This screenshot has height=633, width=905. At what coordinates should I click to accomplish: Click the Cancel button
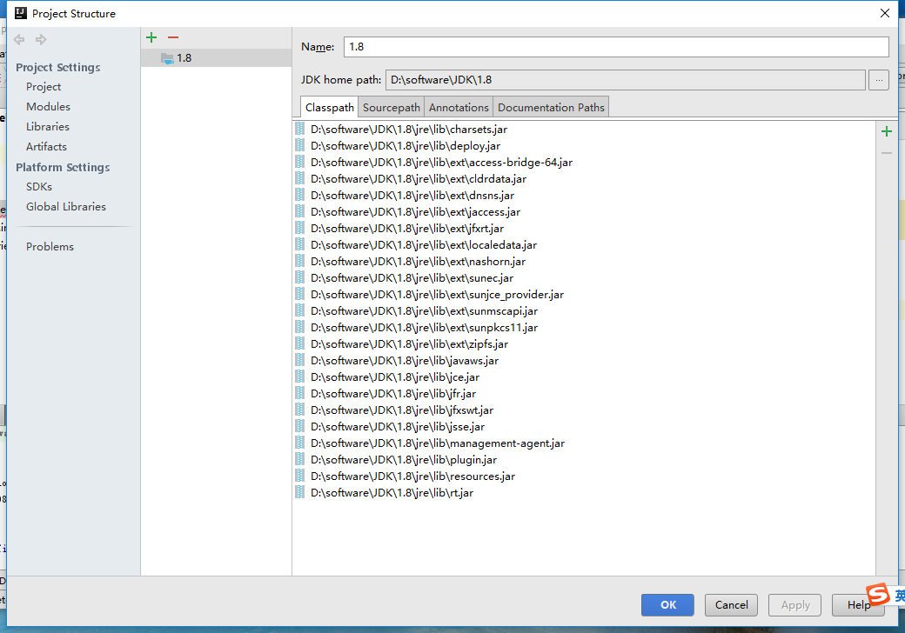point(731,605)
